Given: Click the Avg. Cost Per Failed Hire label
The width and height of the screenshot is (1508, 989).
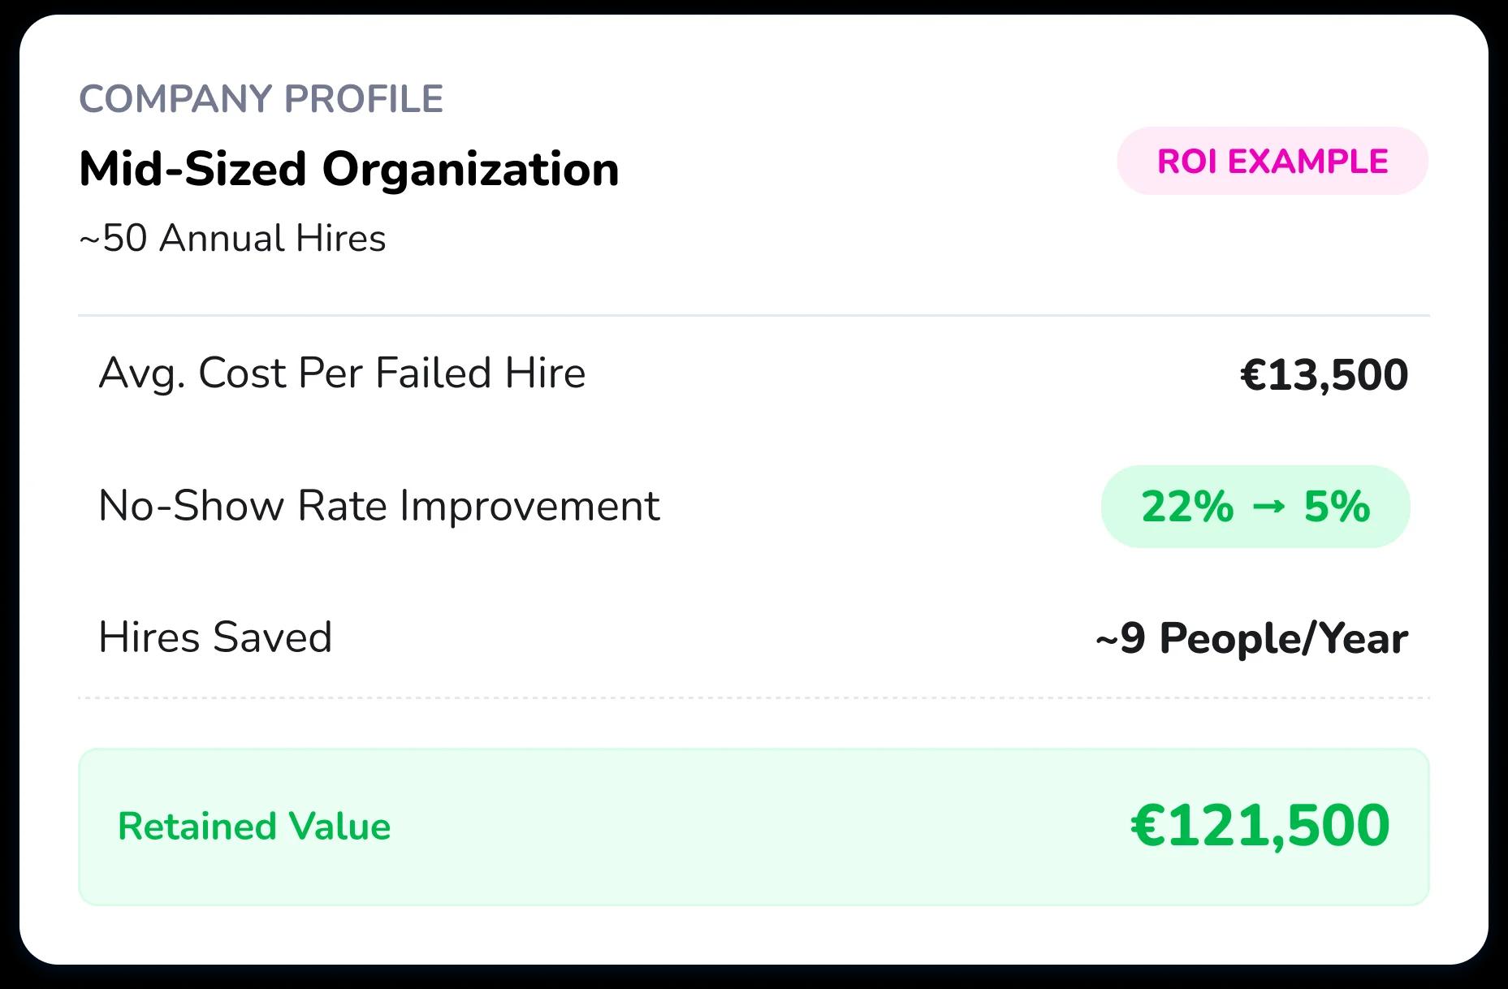Looking at the screenshot, I should point(342,374).
